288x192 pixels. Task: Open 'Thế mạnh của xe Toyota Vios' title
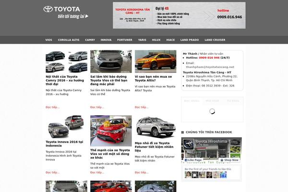point(110,154)
